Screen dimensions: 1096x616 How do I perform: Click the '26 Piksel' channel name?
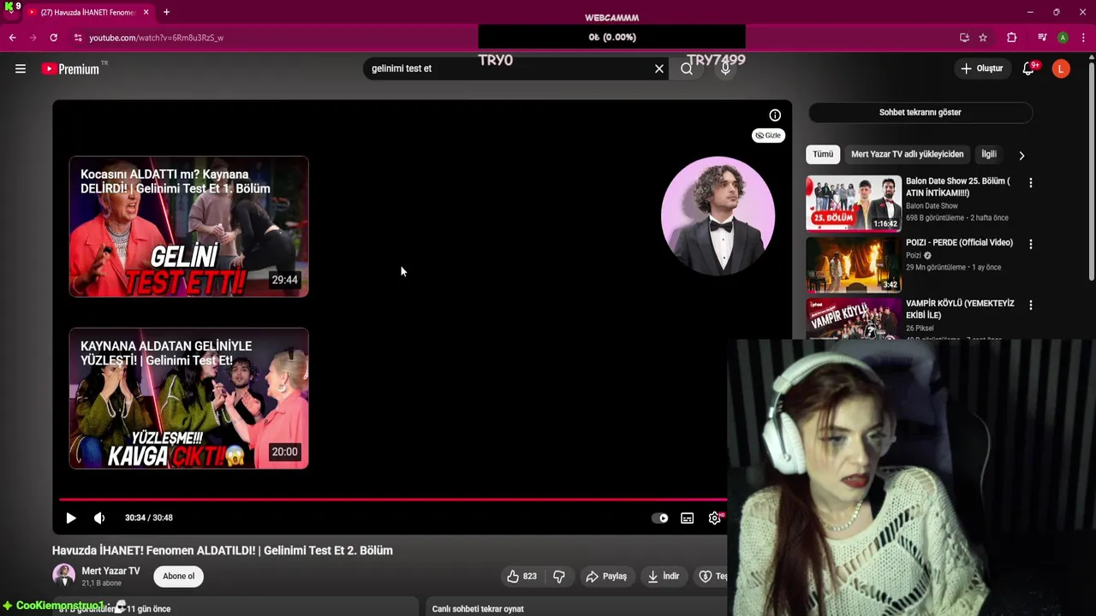click(920, 329)
